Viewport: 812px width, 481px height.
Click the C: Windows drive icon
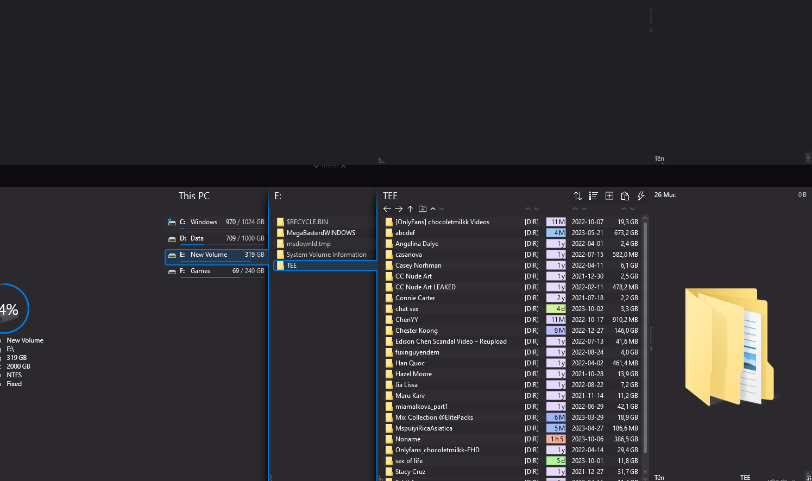(172, 222)
